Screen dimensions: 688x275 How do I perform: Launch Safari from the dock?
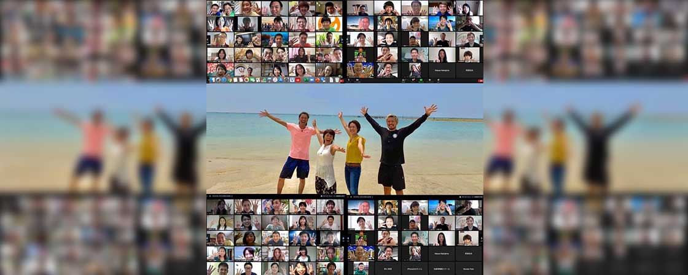[x=223, y=80]
